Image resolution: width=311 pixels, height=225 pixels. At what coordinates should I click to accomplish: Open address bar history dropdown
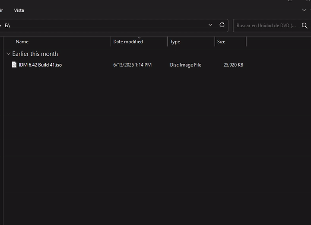(x=210, y=25)
